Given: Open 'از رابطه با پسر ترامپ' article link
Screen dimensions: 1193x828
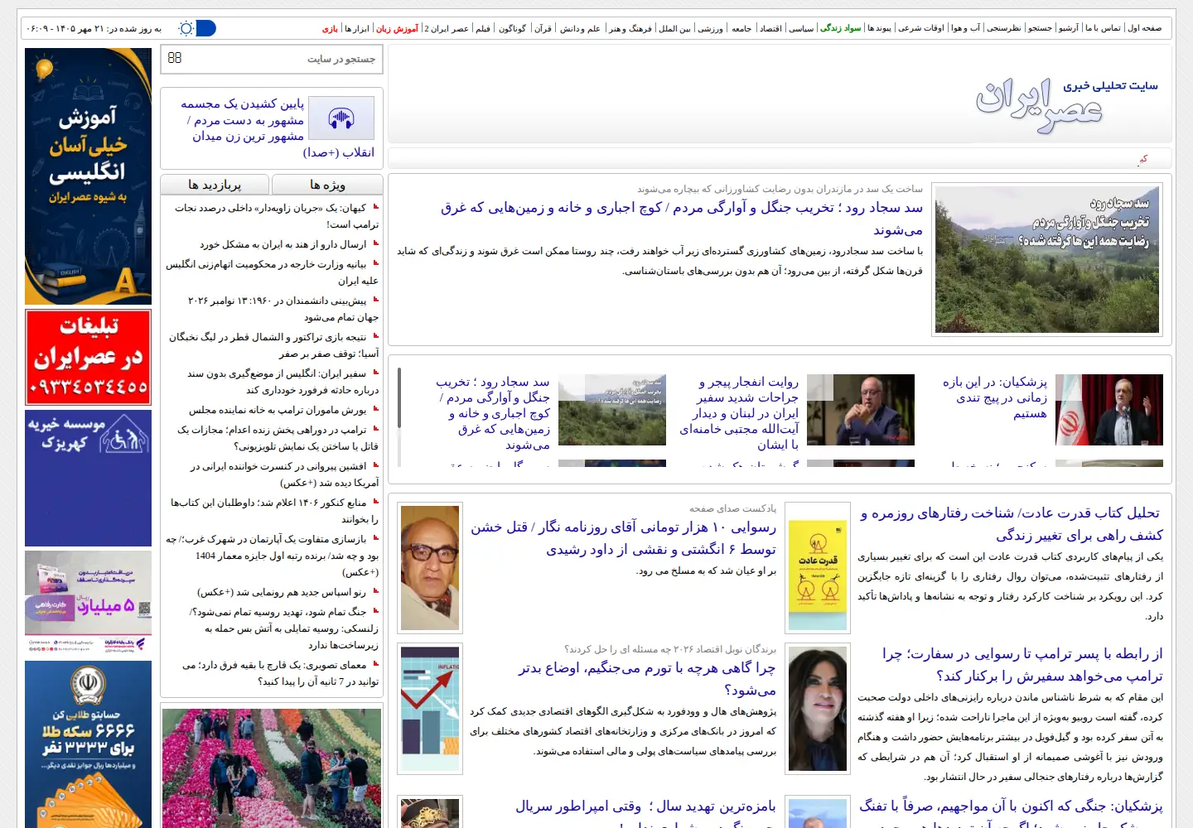Looking at the screenshot, I should [x=1022, y=665].
